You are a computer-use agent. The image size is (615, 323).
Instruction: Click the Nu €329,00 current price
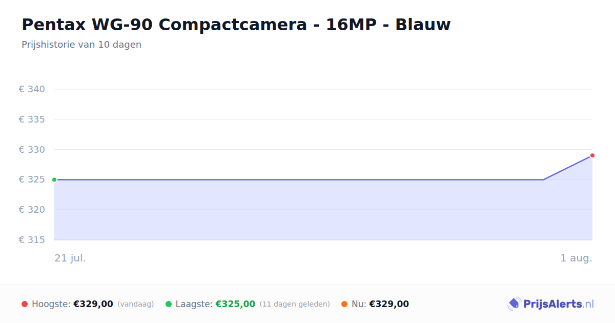(x=389, y=304)
